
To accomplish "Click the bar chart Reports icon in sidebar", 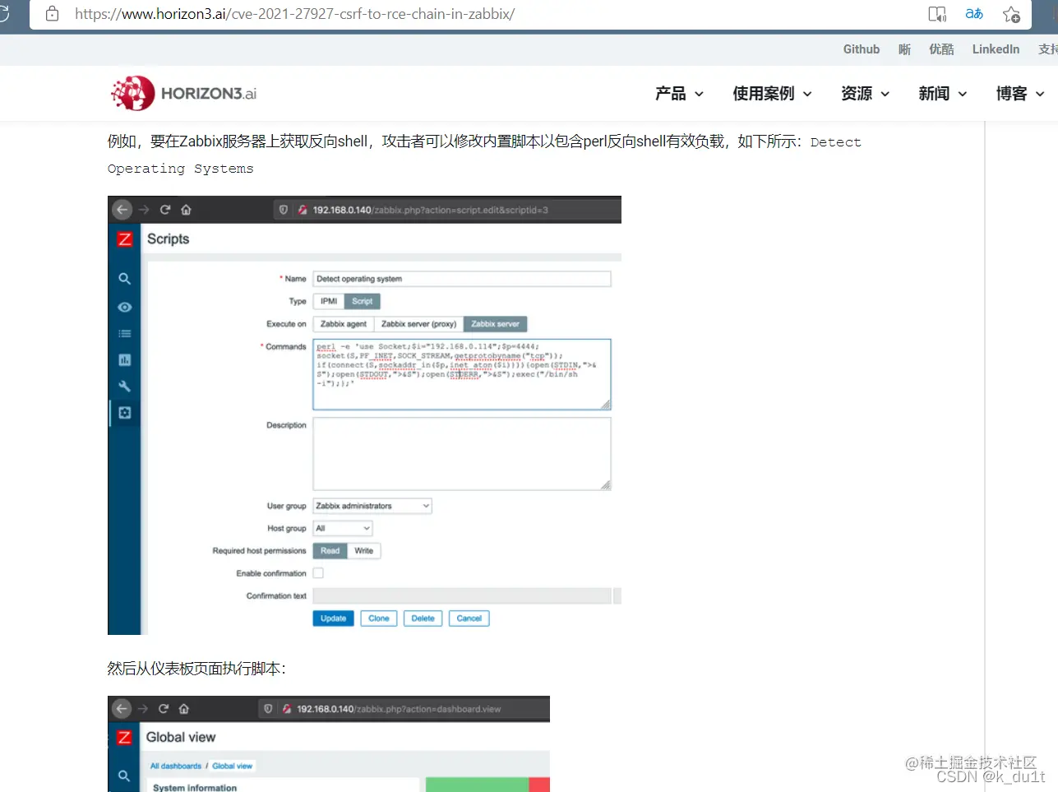I will pos(124,359).
